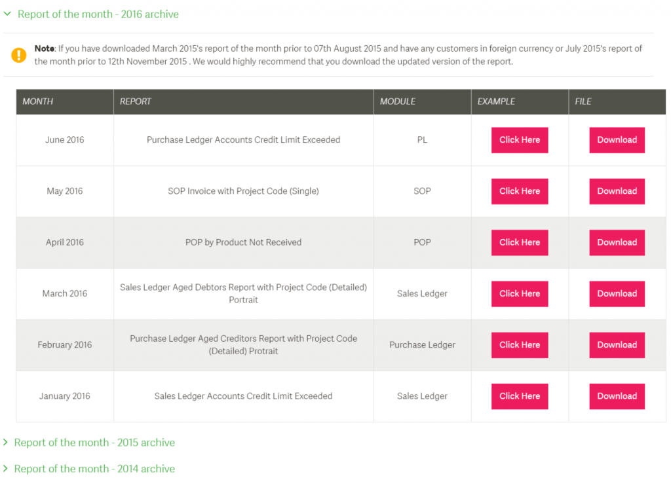Open Click Here example for February 2016
The height and width of the screenshot is (478, 671).
coord(520,345)
